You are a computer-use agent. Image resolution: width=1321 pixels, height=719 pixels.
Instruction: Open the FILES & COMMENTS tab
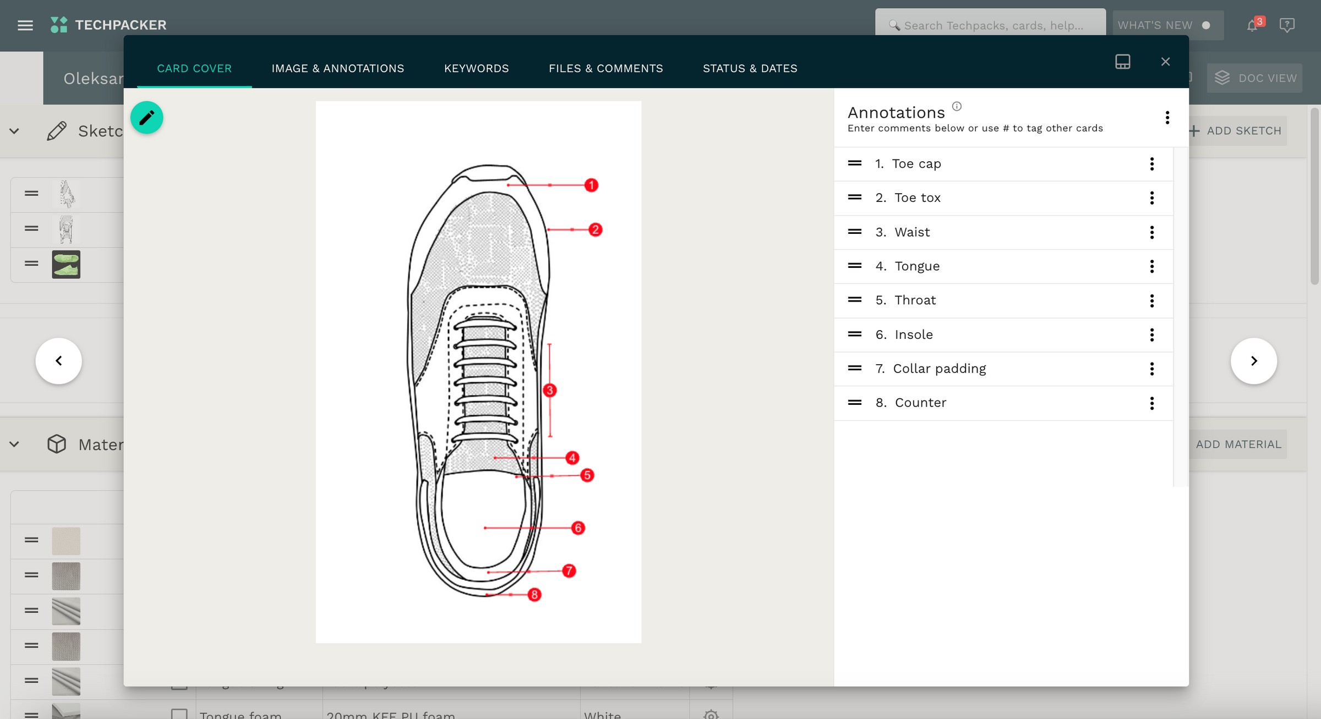click(606, 68)
